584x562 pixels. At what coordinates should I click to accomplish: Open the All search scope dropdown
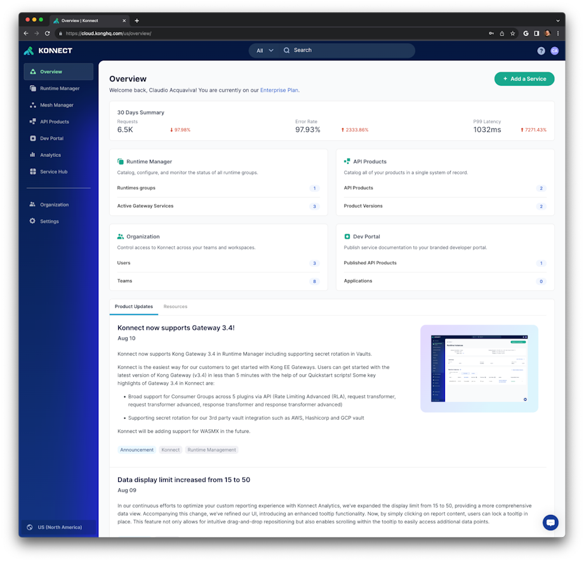click(x=263, y=50)
